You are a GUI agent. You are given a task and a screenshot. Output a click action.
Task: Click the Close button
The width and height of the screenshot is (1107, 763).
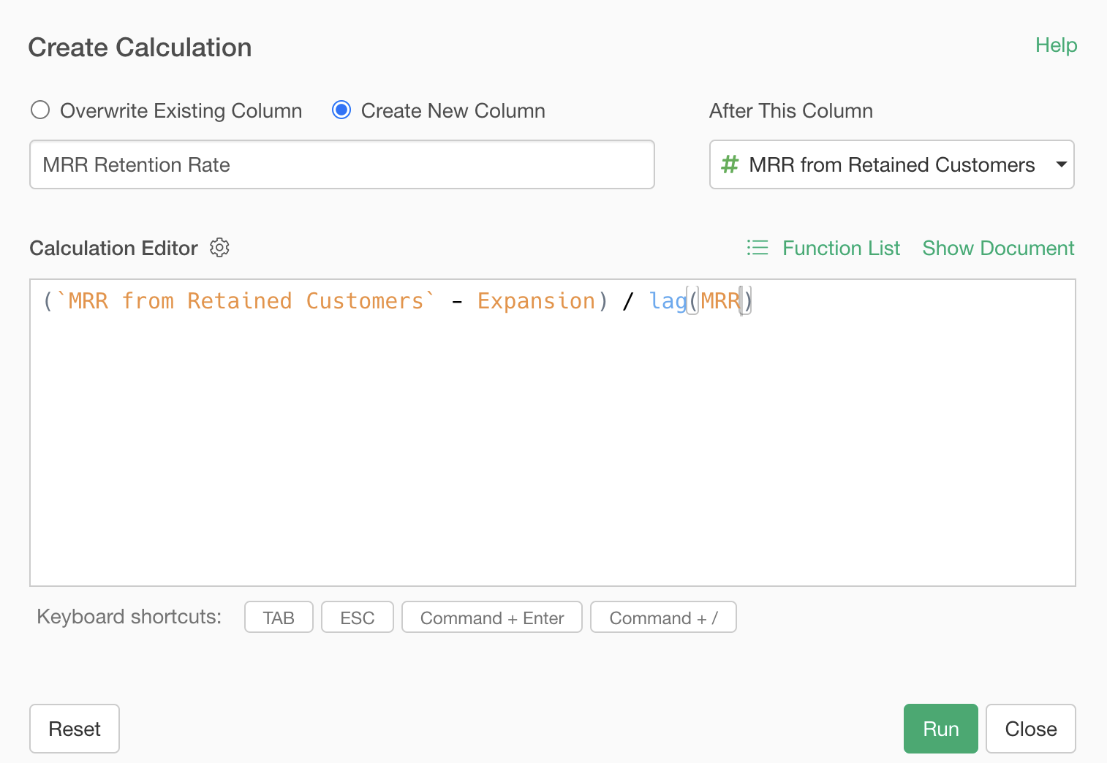(1030, 729)
